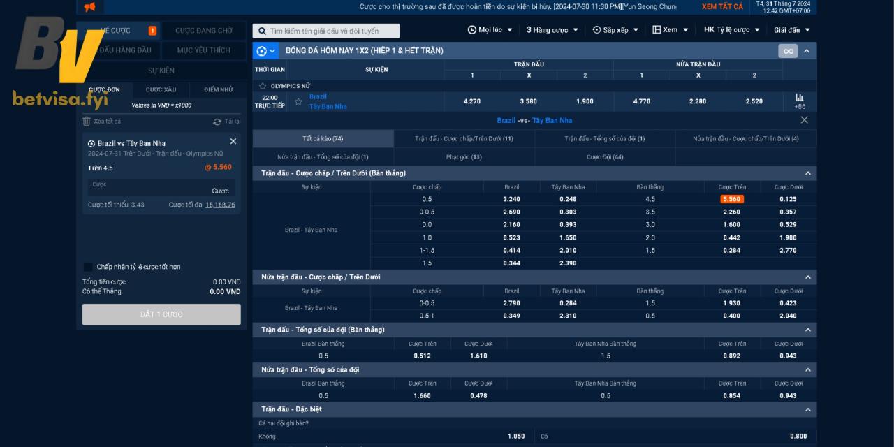Click the trash icon to clear all bets

[87, 122]
